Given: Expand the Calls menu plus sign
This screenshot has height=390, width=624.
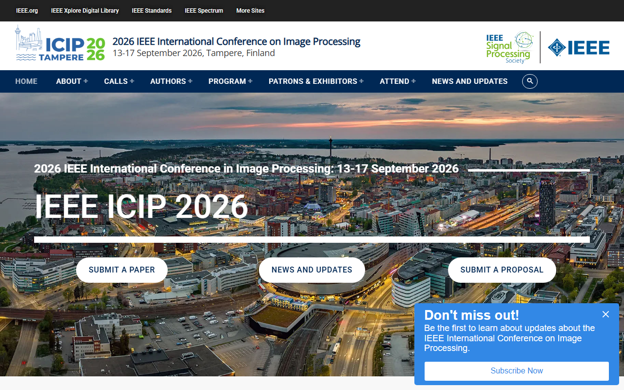Looking at the screenshot, I should tap(132, 81).
